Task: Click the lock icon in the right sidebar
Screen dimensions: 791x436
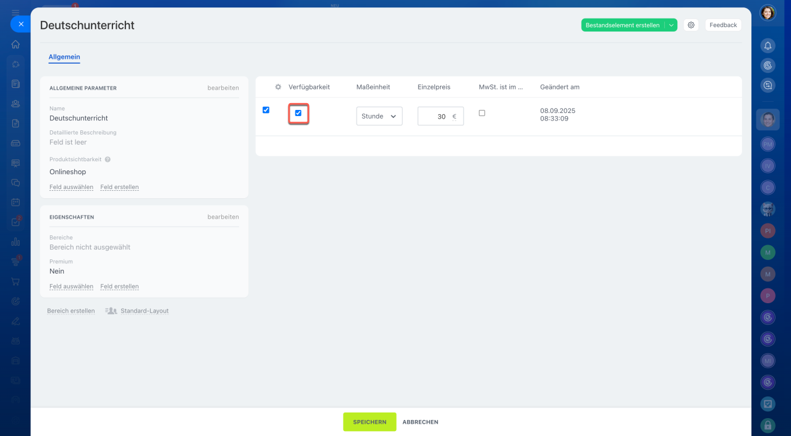Action: tap(768, 425)
